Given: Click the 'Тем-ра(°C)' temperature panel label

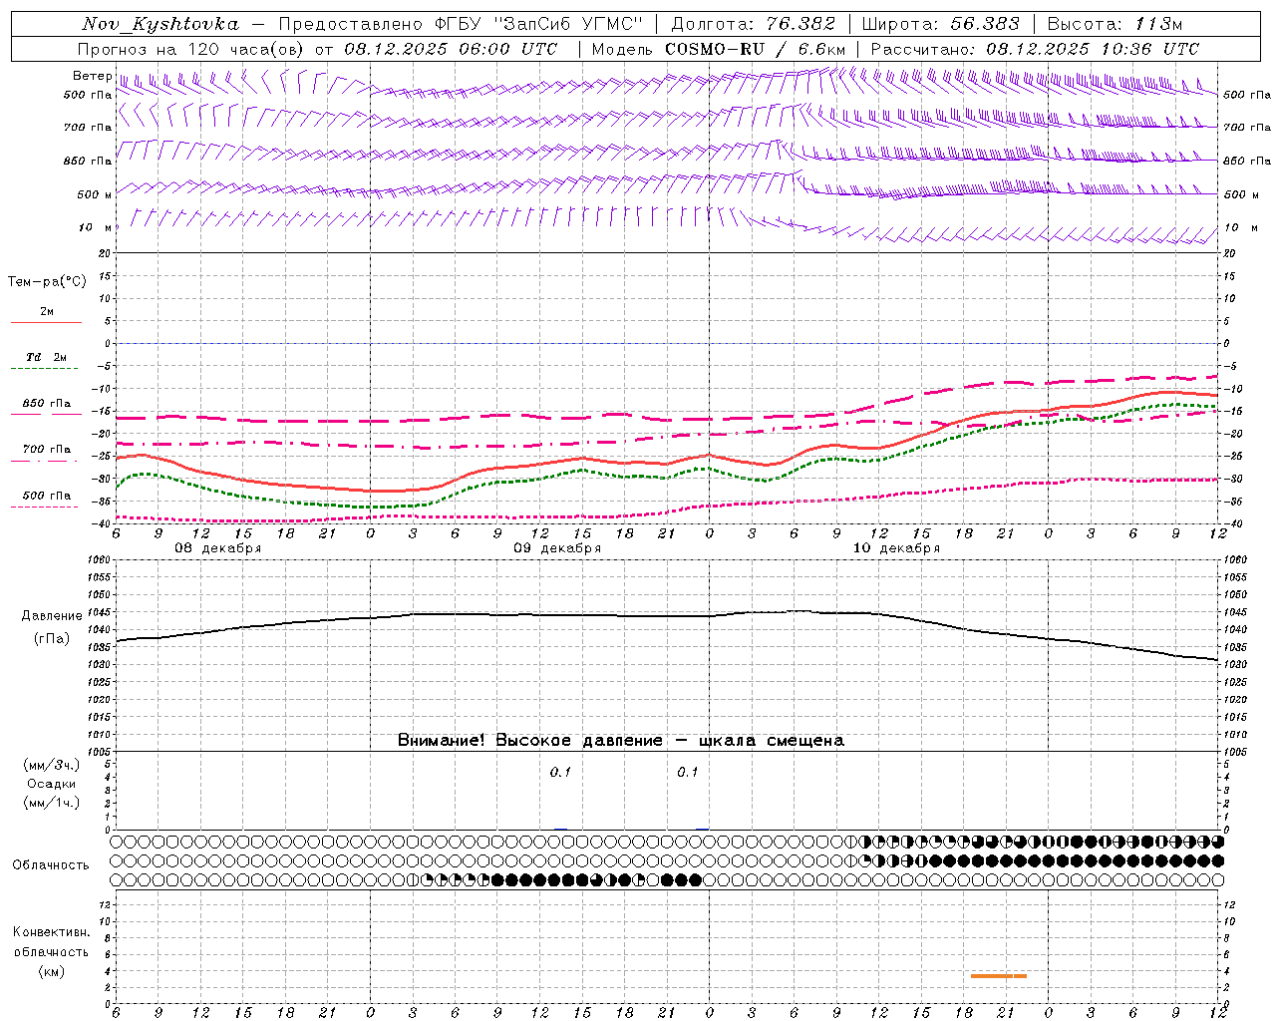Looking at the screenshot, I should coord(47,282).
